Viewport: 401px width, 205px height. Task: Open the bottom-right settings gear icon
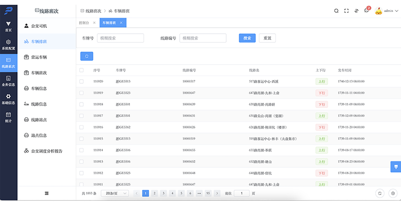(x=393, y=193)
